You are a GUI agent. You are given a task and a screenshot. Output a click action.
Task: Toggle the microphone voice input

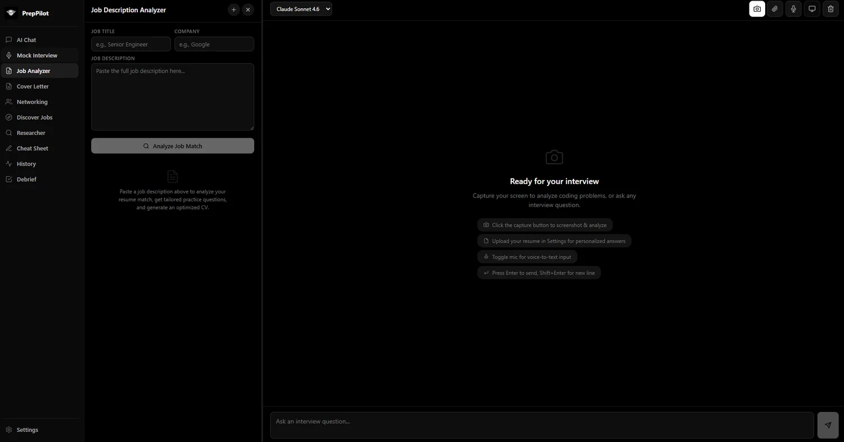coord(793,9)
